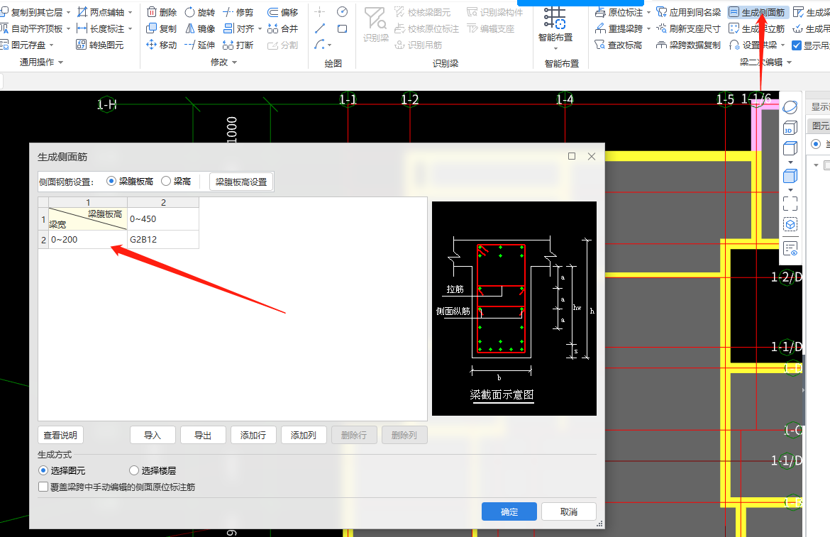Open 重提梁跨 dropdown arrow
Viewport: 830px width, 537px height.
[648, 28]
